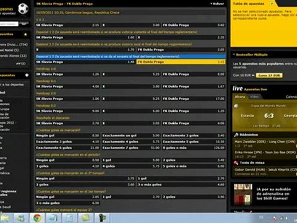297x223 pixels.
Task: Collapse the Bestseller Múltiple section arrow
Action: [234, 55]
